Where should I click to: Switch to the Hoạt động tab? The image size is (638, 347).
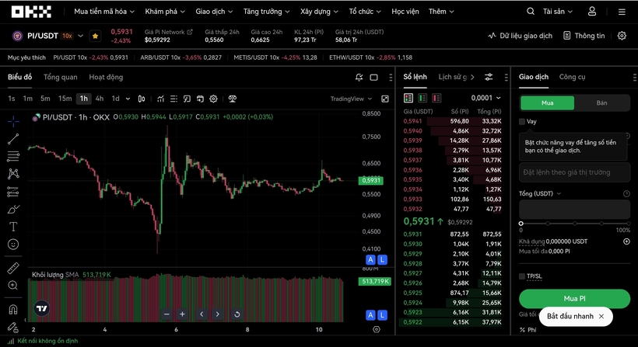(106, 77)
